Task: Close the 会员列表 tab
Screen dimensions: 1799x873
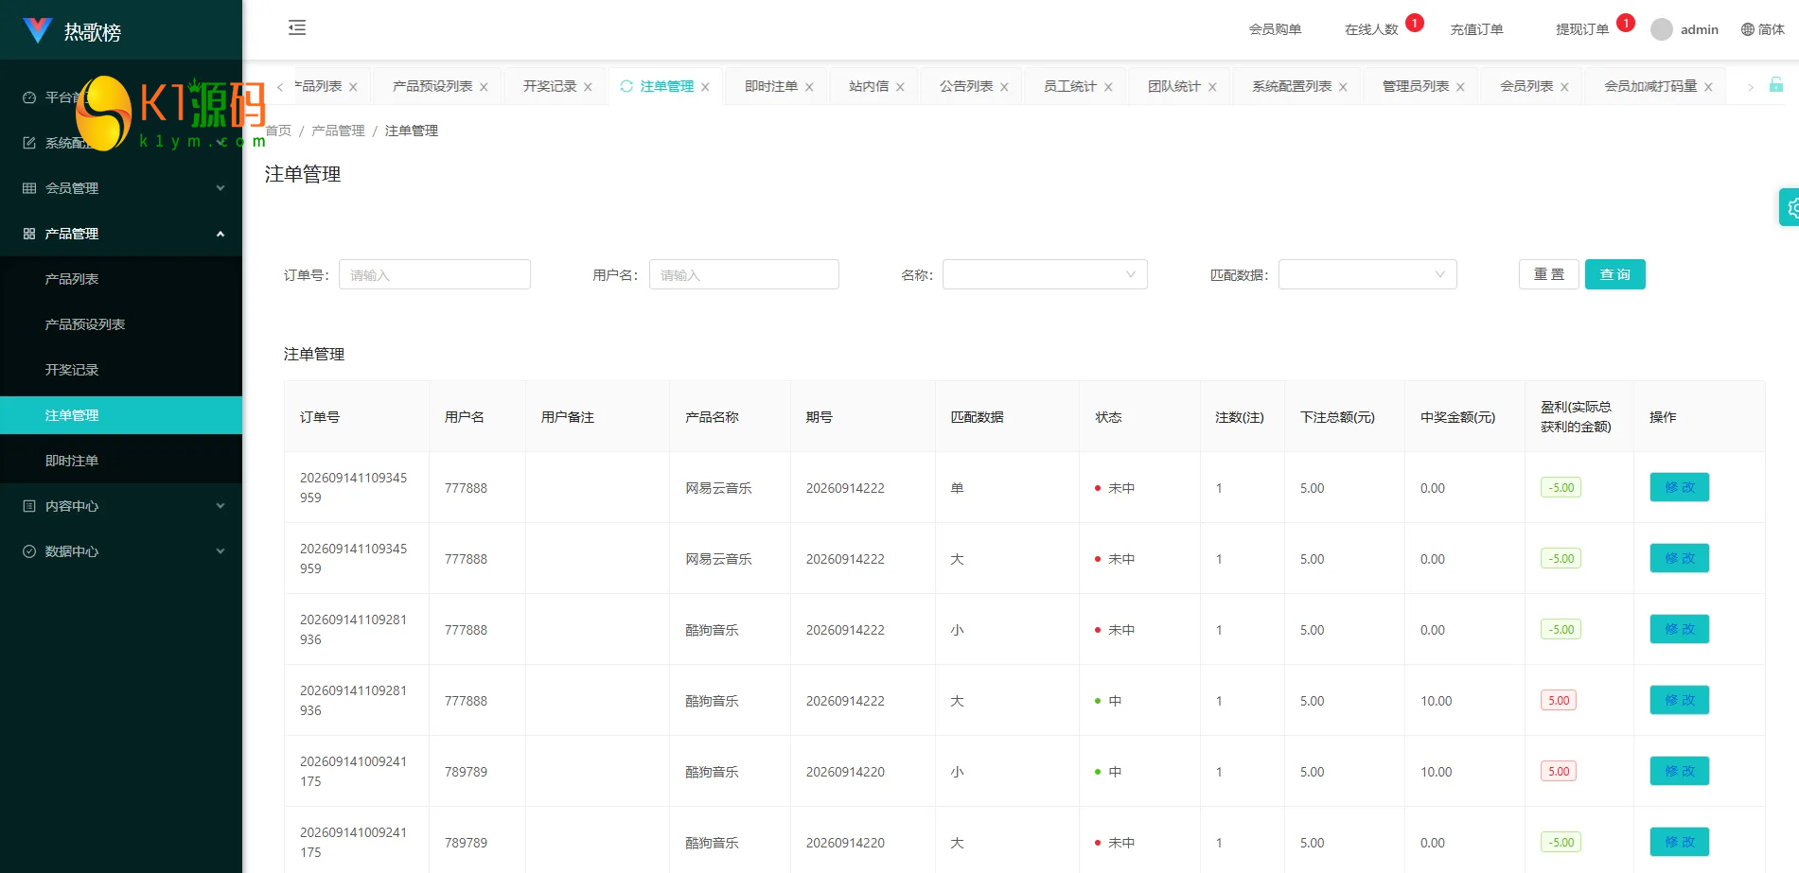Action: [x=1564, y=87]
